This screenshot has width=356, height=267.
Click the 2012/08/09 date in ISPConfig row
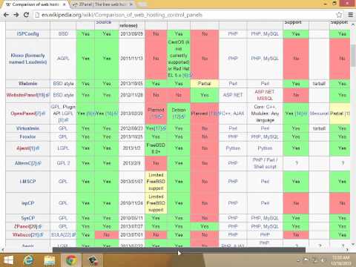coord(131,33)
